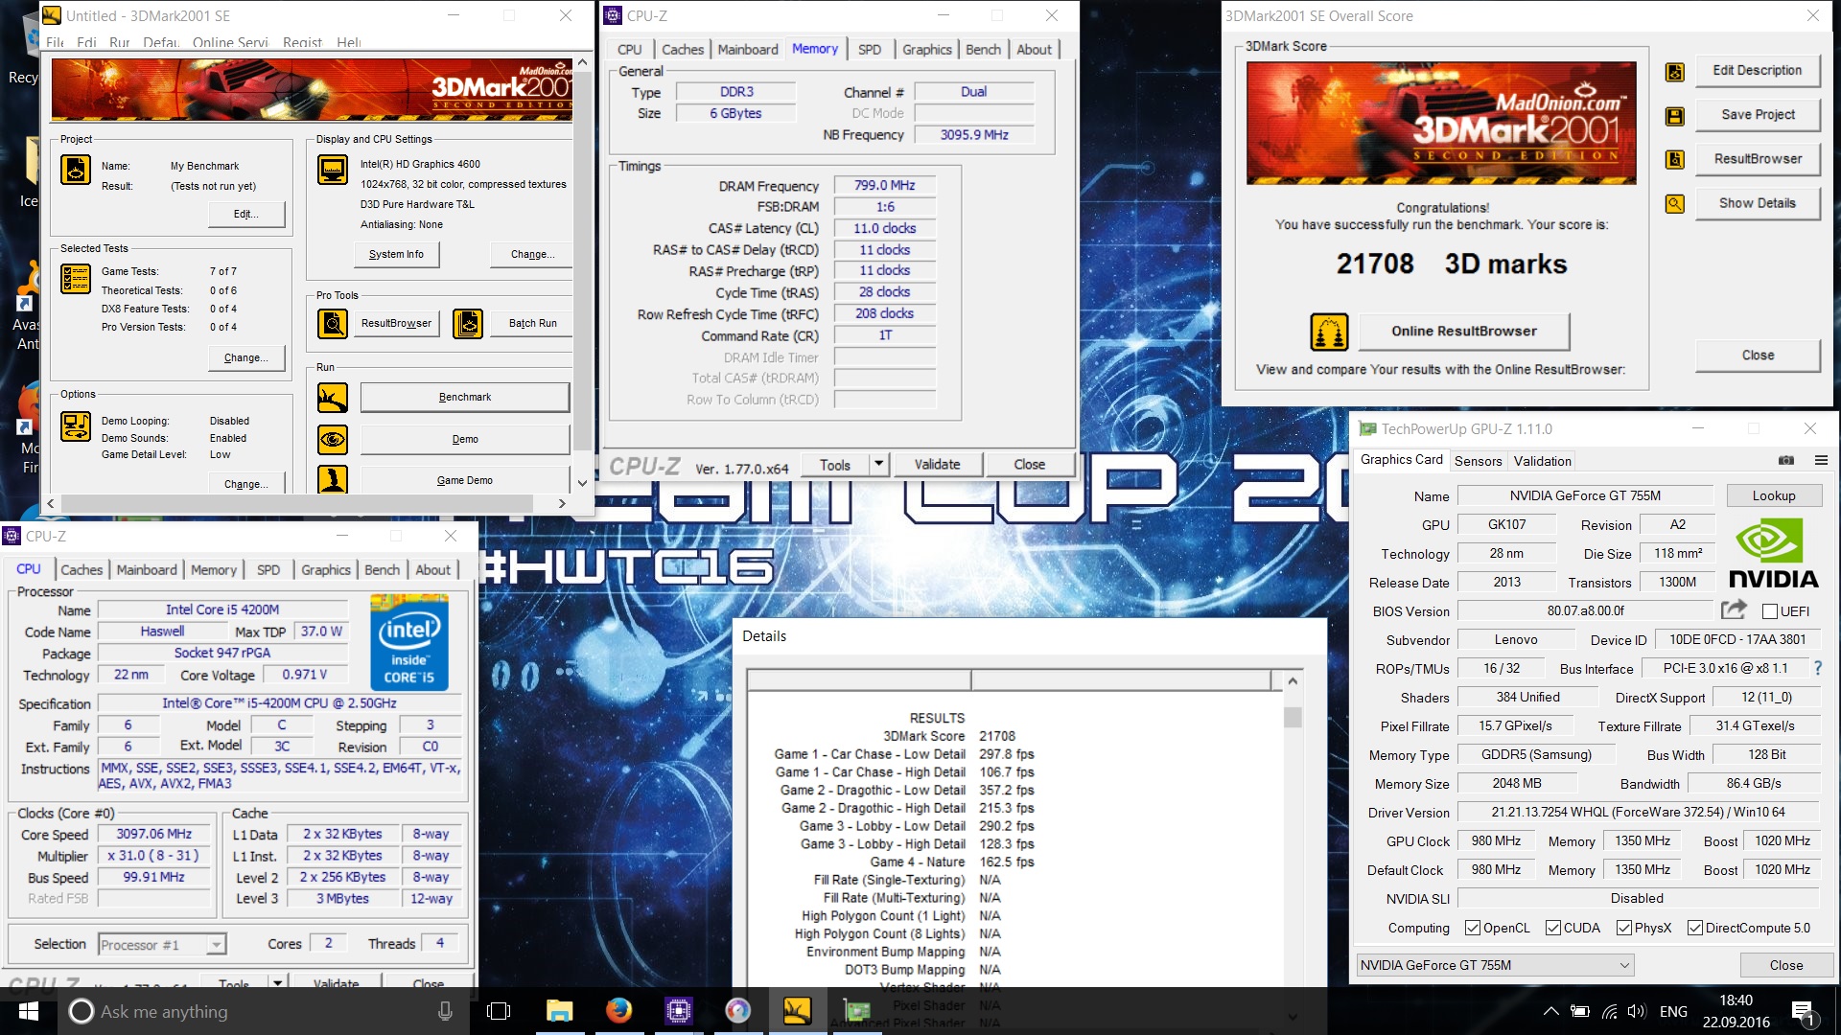This screenshot has width=1841, height=1035.
Task: Open File Explorer from the taskbar
Action: point(559,1011)
